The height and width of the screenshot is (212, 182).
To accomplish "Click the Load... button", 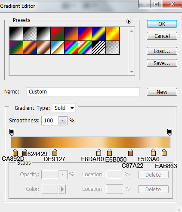I will [162, 51].
